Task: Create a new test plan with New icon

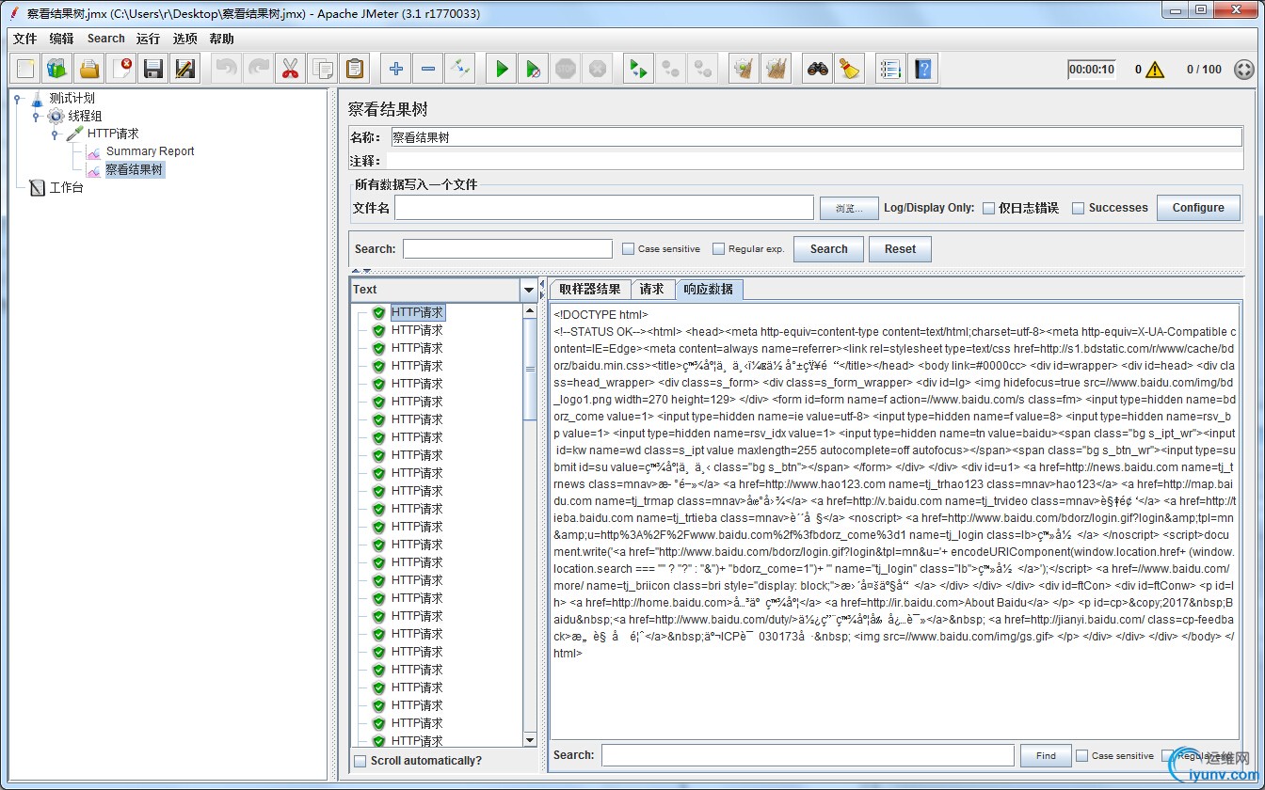Action: pyautogui.click(x=25, y=69)
